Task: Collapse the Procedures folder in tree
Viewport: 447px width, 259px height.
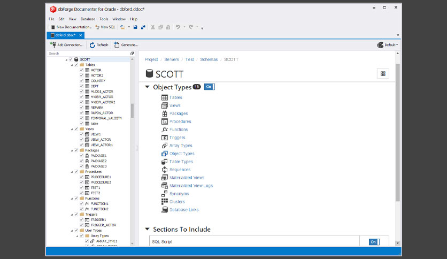Action: (72, 172)
